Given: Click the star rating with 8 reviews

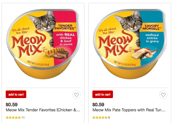Looking at the screenshot, I should pos(100,118).
